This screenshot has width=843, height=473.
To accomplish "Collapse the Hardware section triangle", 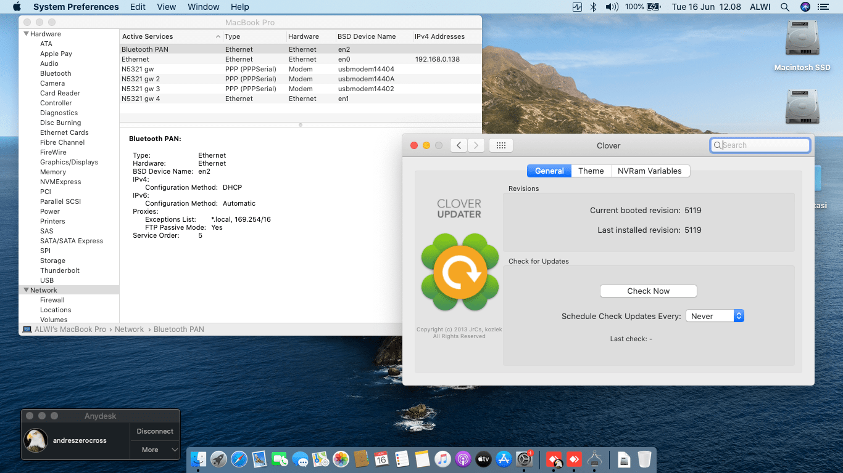I will pos(26,34).
